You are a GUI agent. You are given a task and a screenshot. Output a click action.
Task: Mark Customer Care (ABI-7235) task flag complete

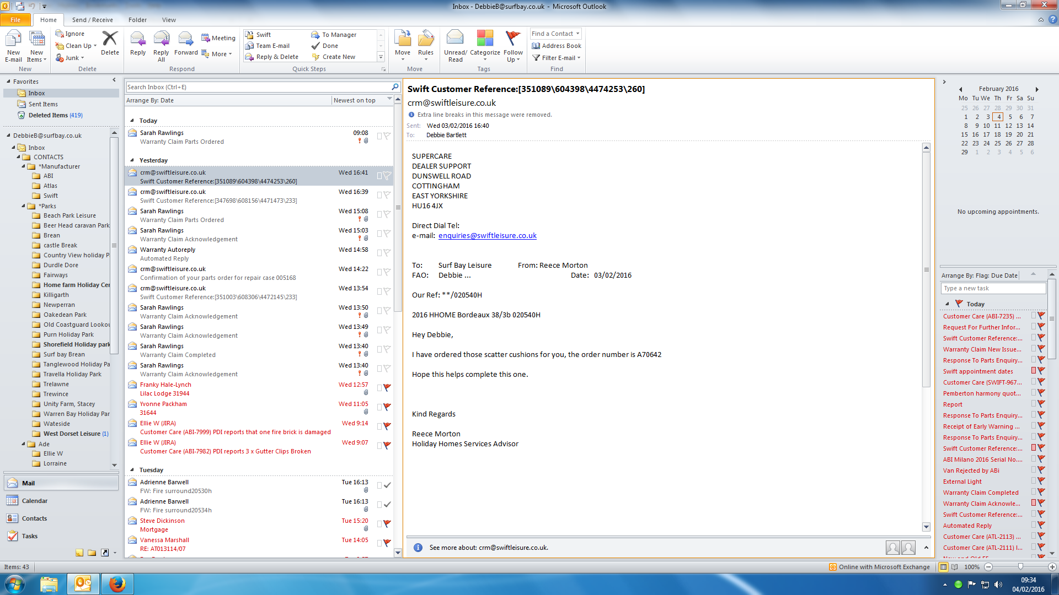[1041, 316]
